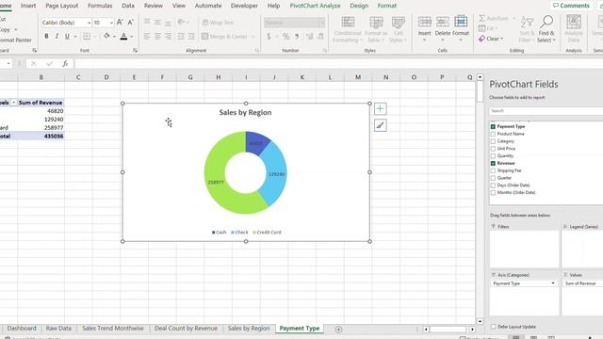
Task: Click the sheet vertical scrollbar down arrow
Action: pos(480,321)
